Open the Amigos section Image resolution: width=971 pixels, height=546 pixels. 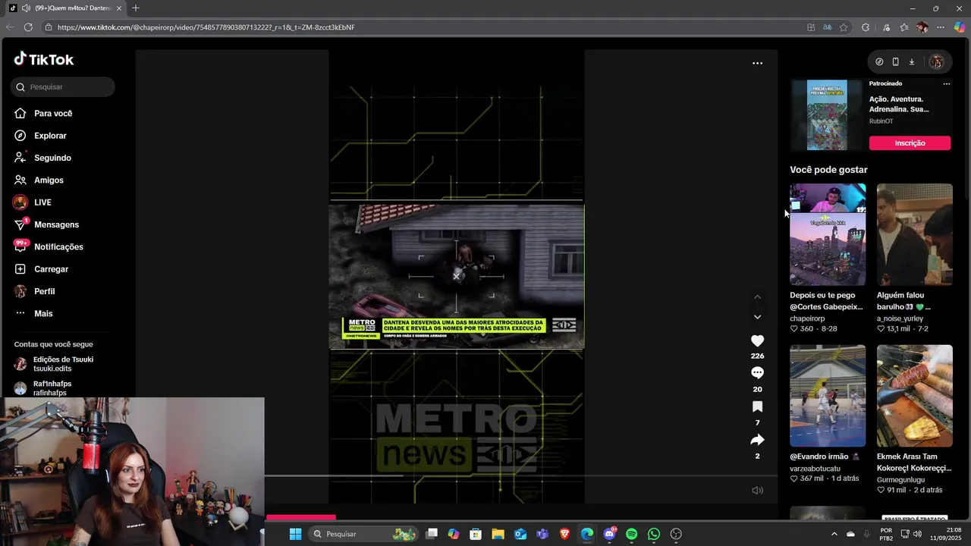(x=39, y=180)
